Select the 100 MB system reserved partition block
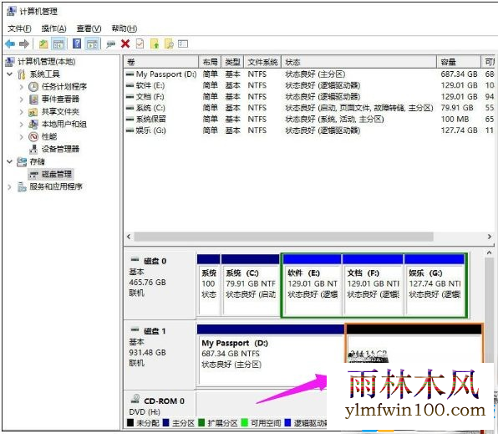498x434 pixels. click(x=209, y=284)
